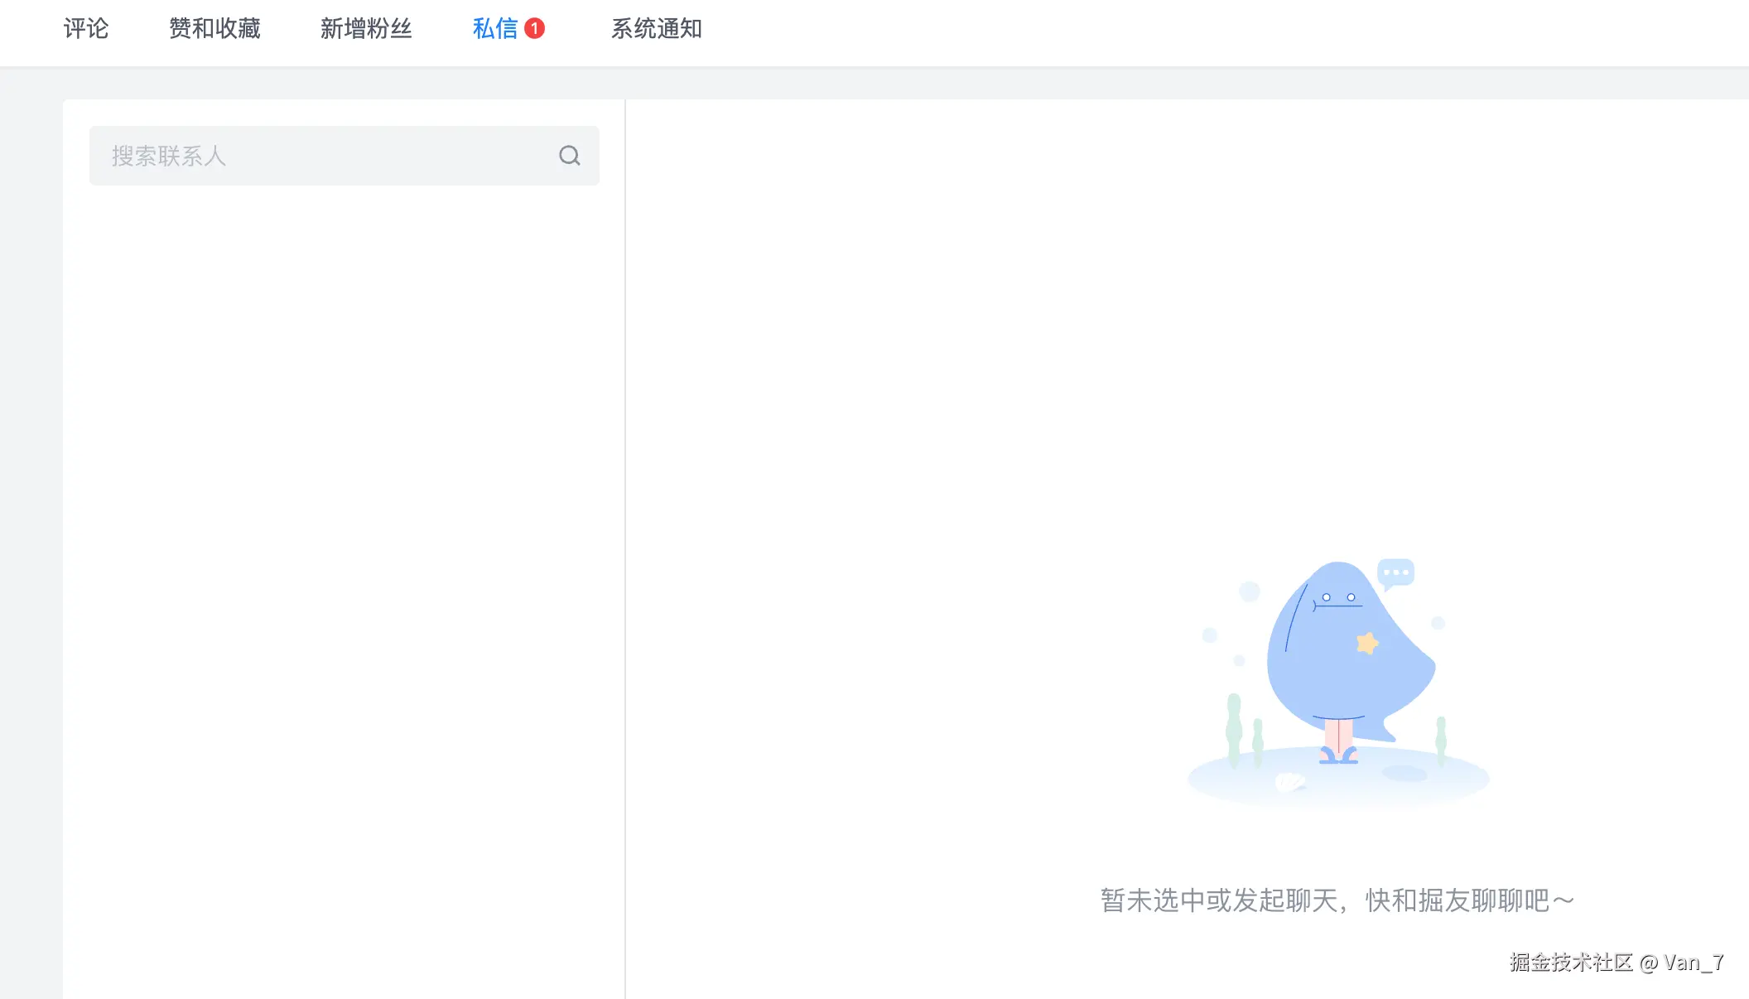Click the search magnifier icon
The width and height of the screenshot is (1749, 999).
[x=569, y=155]
